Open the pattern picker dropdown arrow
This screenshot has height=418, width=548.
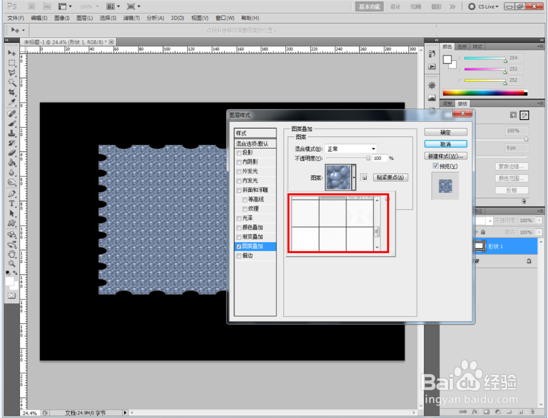[x=353, y=177]
